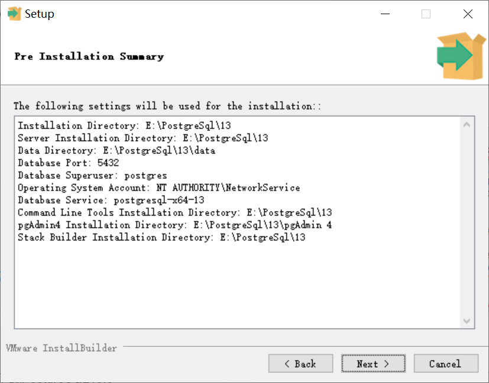Click the Data Directory line in summary
The image size is (489, 383).
116,151
